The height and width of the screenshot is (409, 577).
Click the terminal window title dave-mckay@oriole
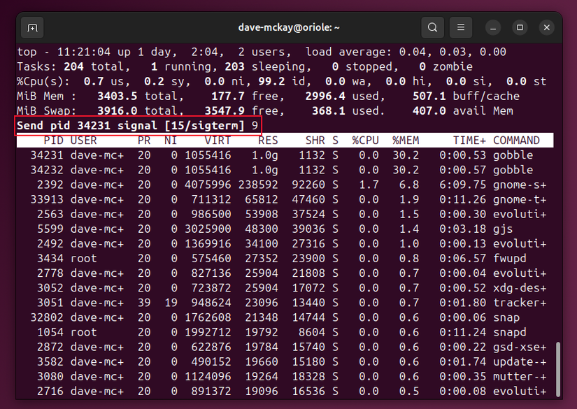289,27
